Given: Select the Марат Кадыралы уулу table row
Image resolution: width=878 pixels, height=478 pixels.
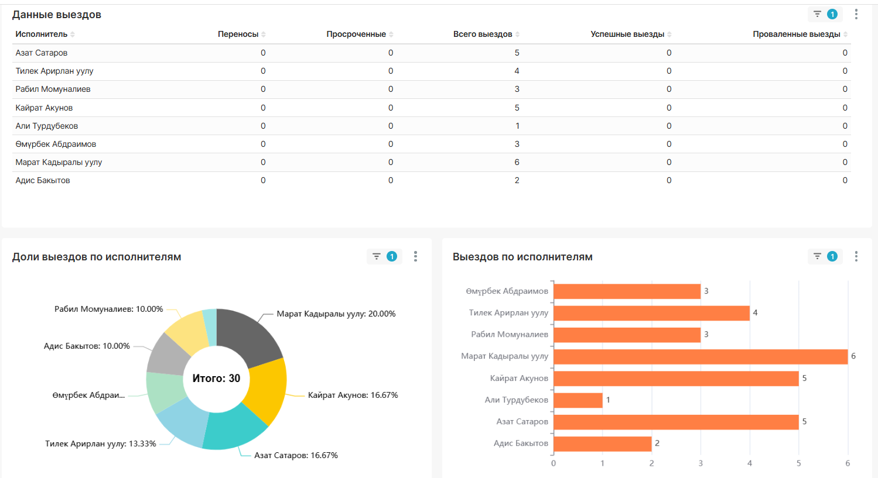Looking at the screenshot, I should [x=432, y=162].
